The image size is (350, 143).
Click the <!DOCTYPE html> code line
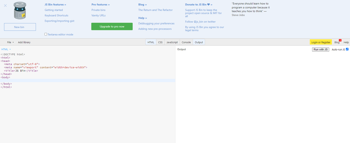pos(13,54)
